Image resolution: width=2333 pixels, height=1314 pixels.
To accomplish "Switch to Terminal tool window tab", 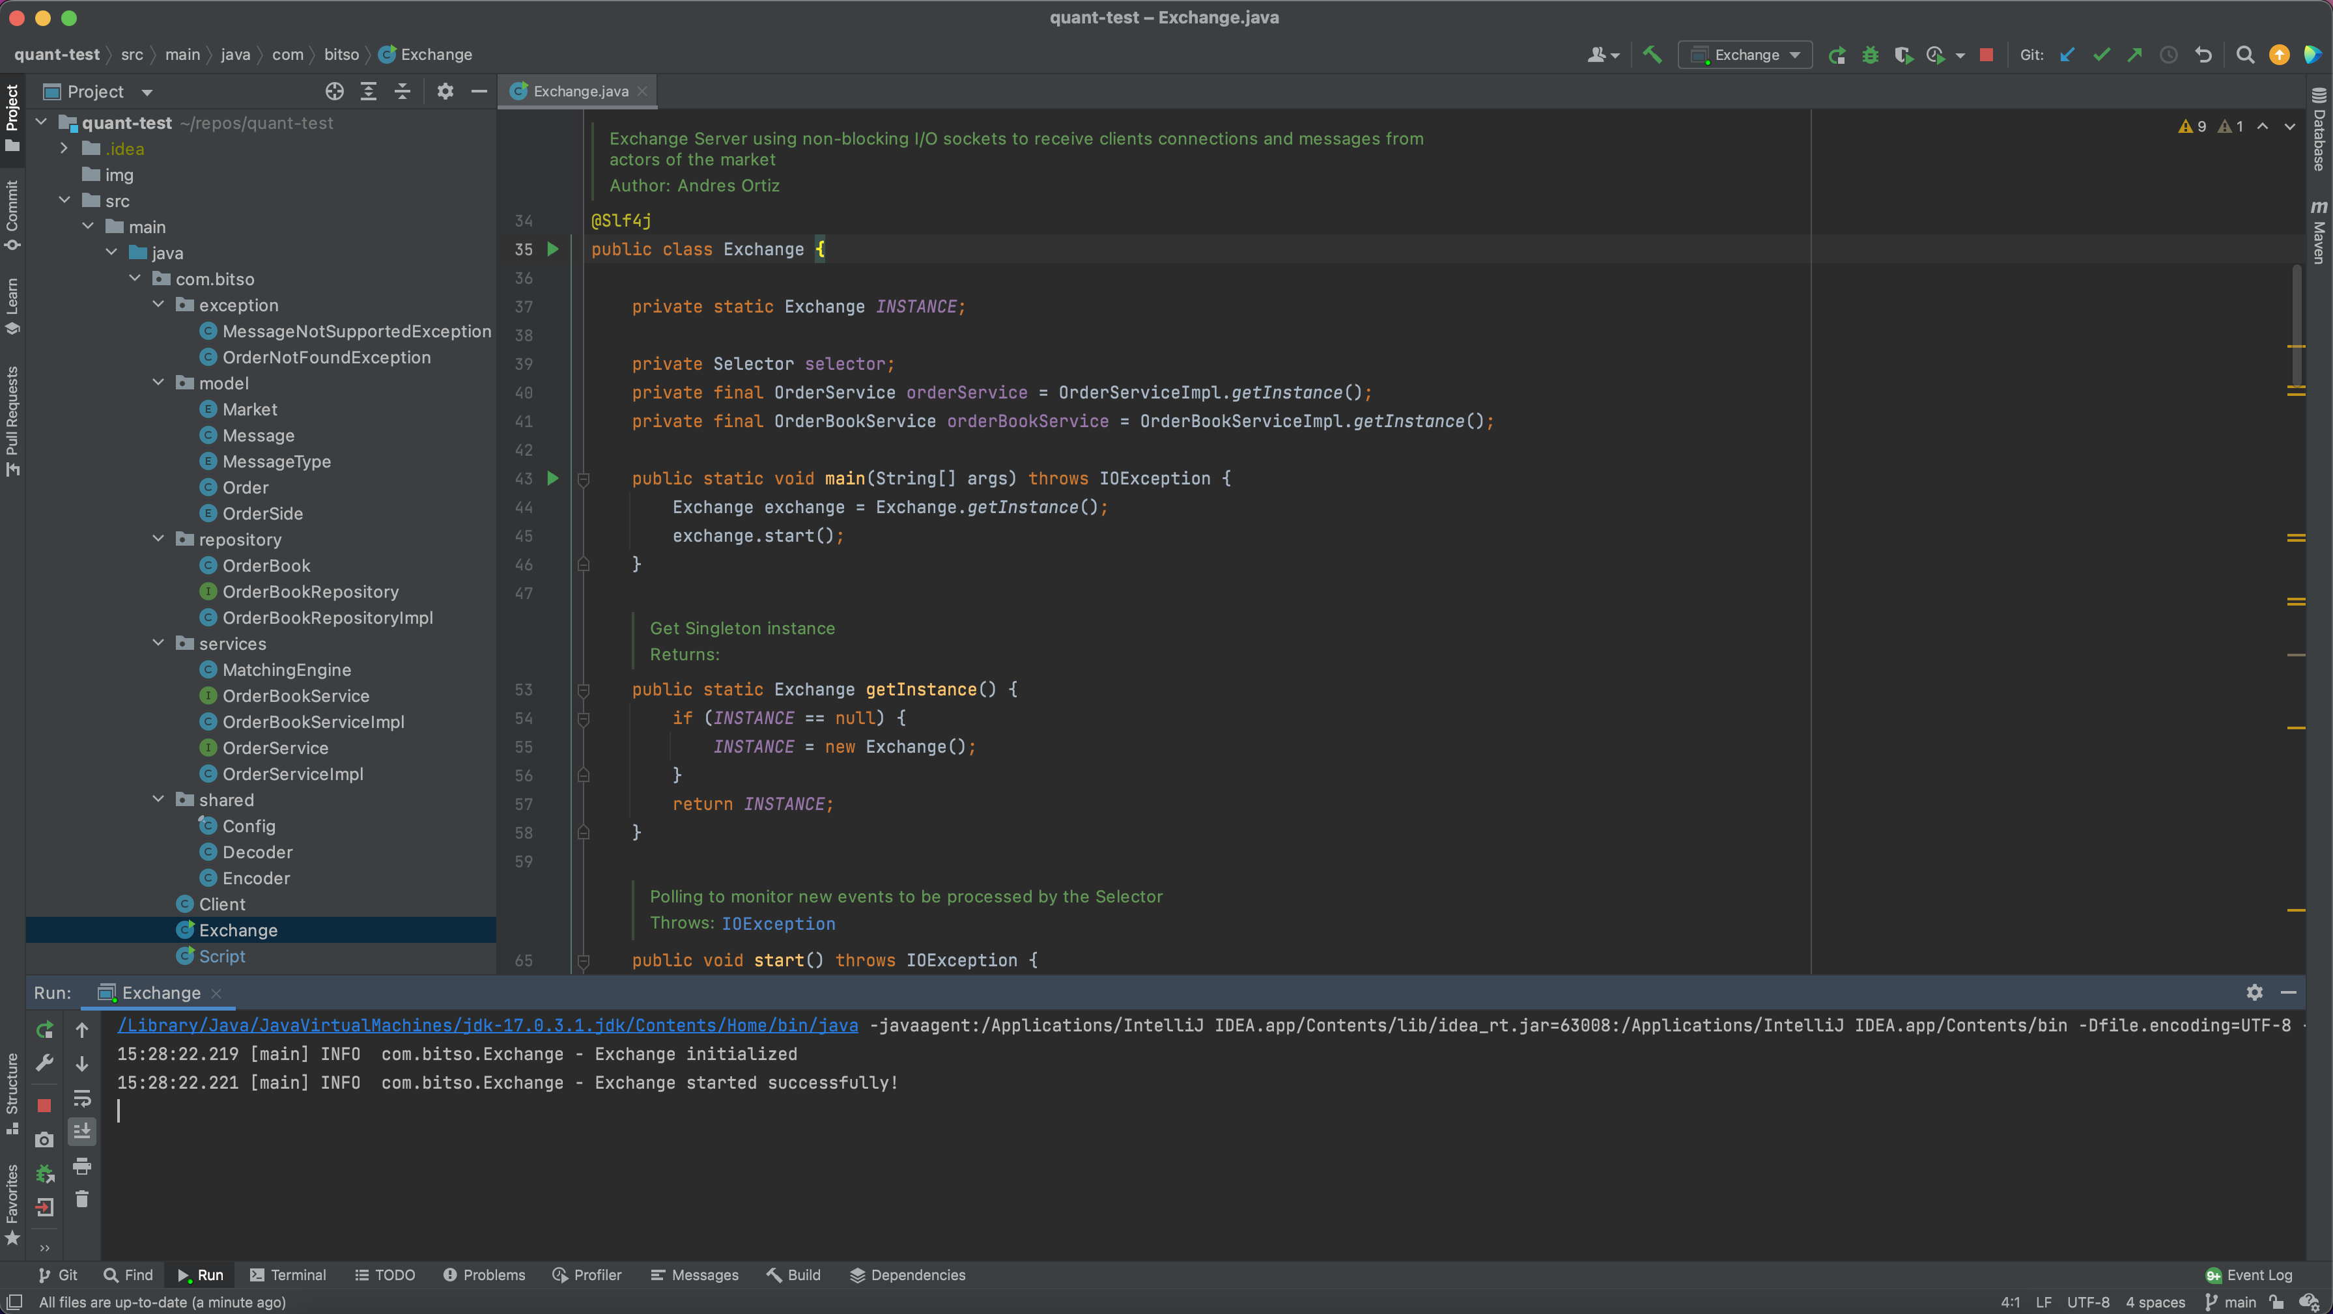I will click(x=288, y=1274).
